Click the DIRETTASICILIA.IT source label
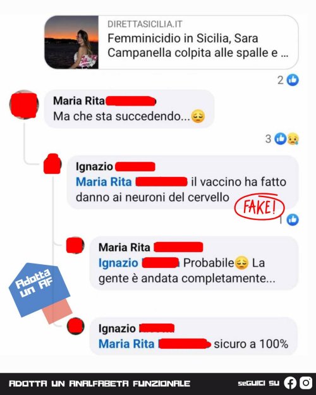This screenshot has height=395, width=316. [145, 24]
